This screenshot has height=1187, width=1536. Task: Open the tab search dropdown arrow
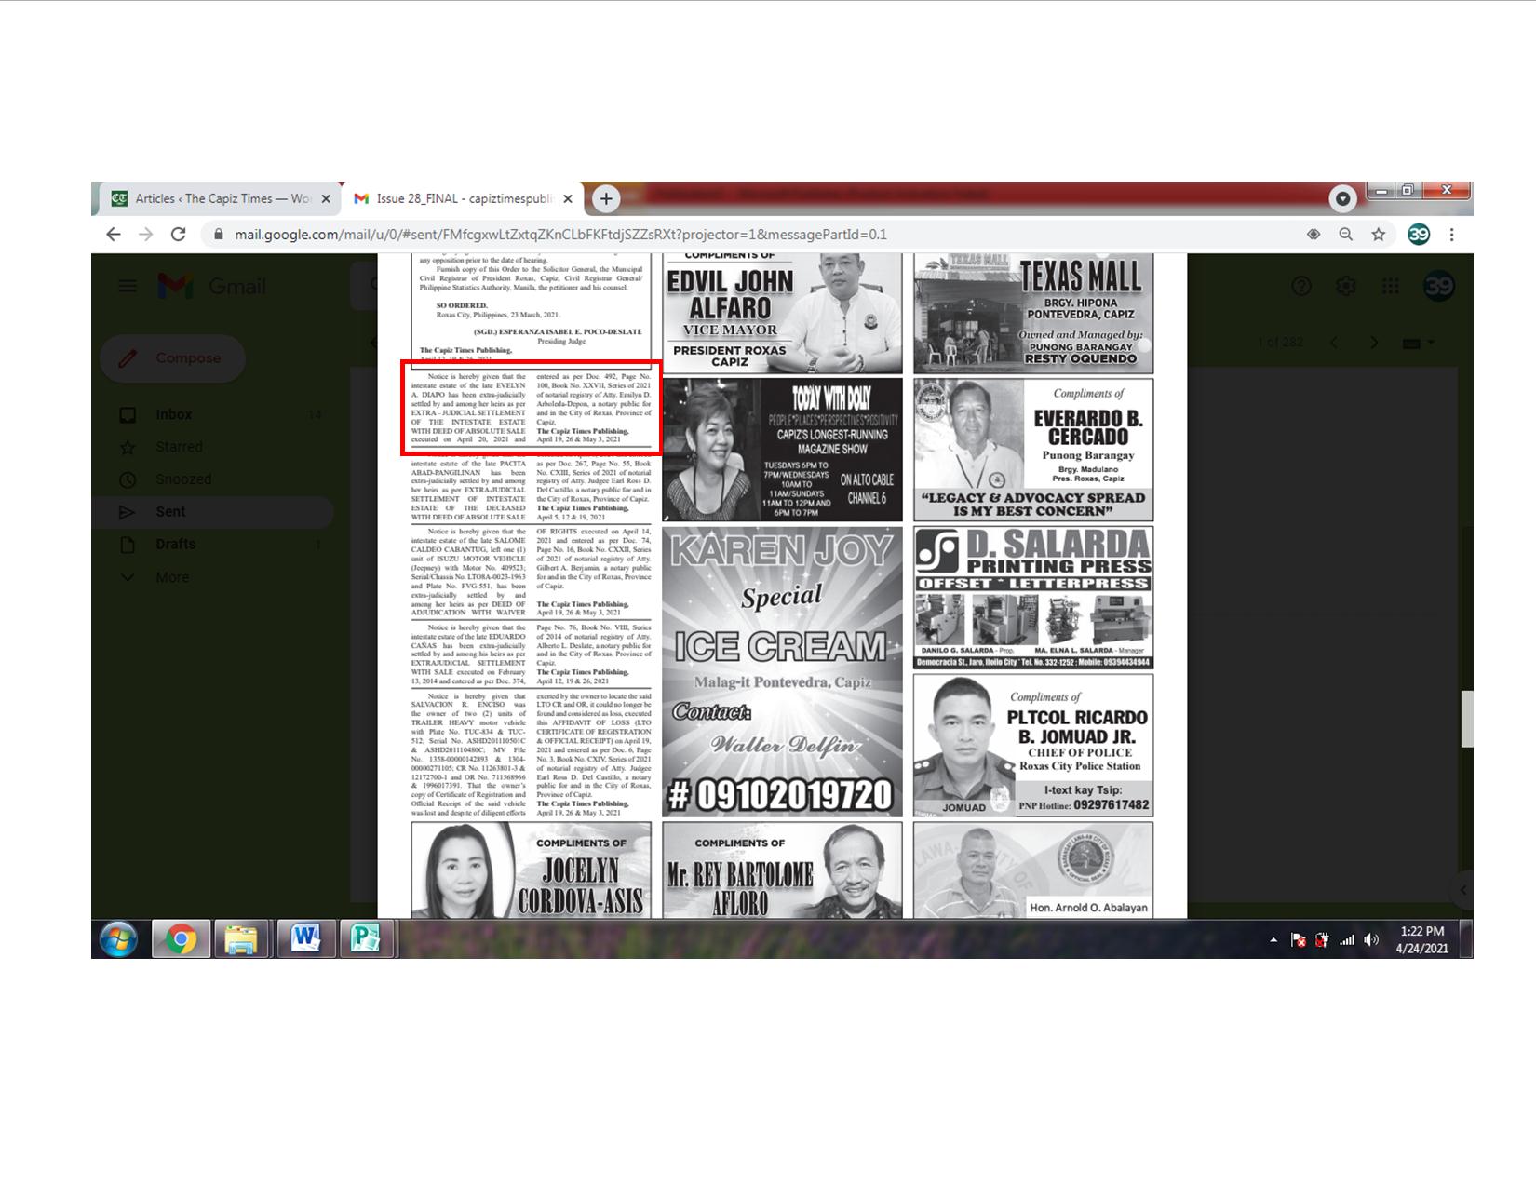coord(1342,198)
